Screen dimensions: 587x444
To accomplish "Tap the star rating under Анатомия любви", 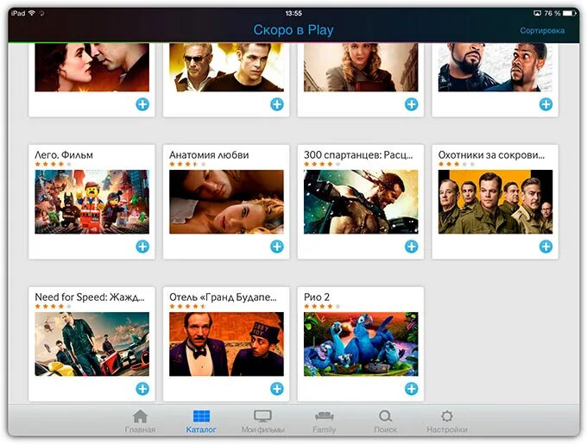I will point(187,164).
